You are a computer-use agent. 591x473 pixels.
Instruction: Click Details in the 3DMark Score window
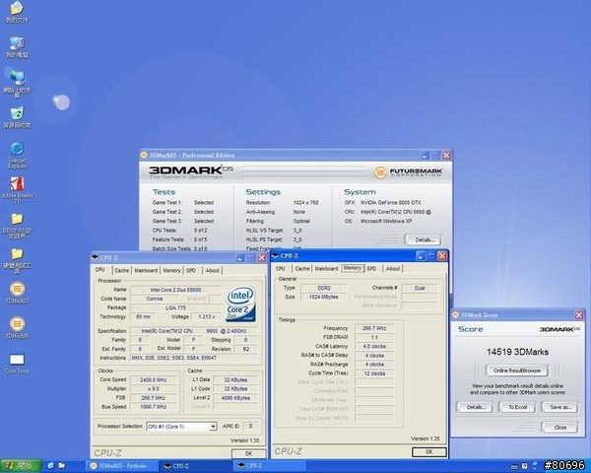(476, 407)
